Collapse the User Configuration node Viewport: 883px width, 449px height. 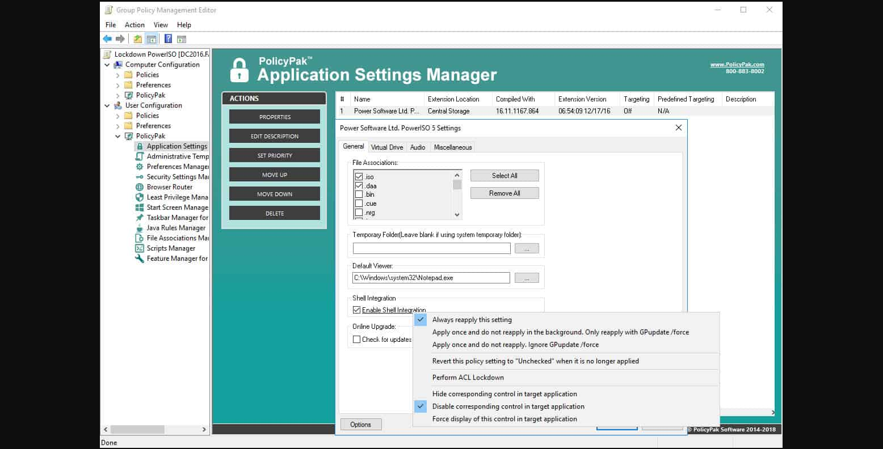click(x=107, y=105)
